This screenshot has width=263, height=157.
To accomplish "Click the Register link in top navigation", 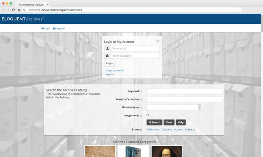I will pos(59,28).
